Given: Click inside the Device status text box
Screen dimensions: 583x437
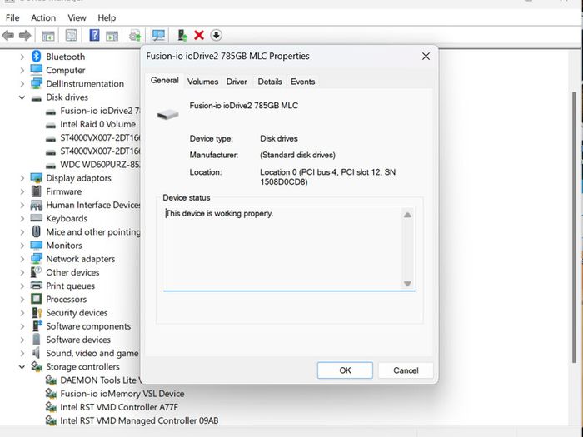Looking at the screenshot, I should (x=282, y=248).
